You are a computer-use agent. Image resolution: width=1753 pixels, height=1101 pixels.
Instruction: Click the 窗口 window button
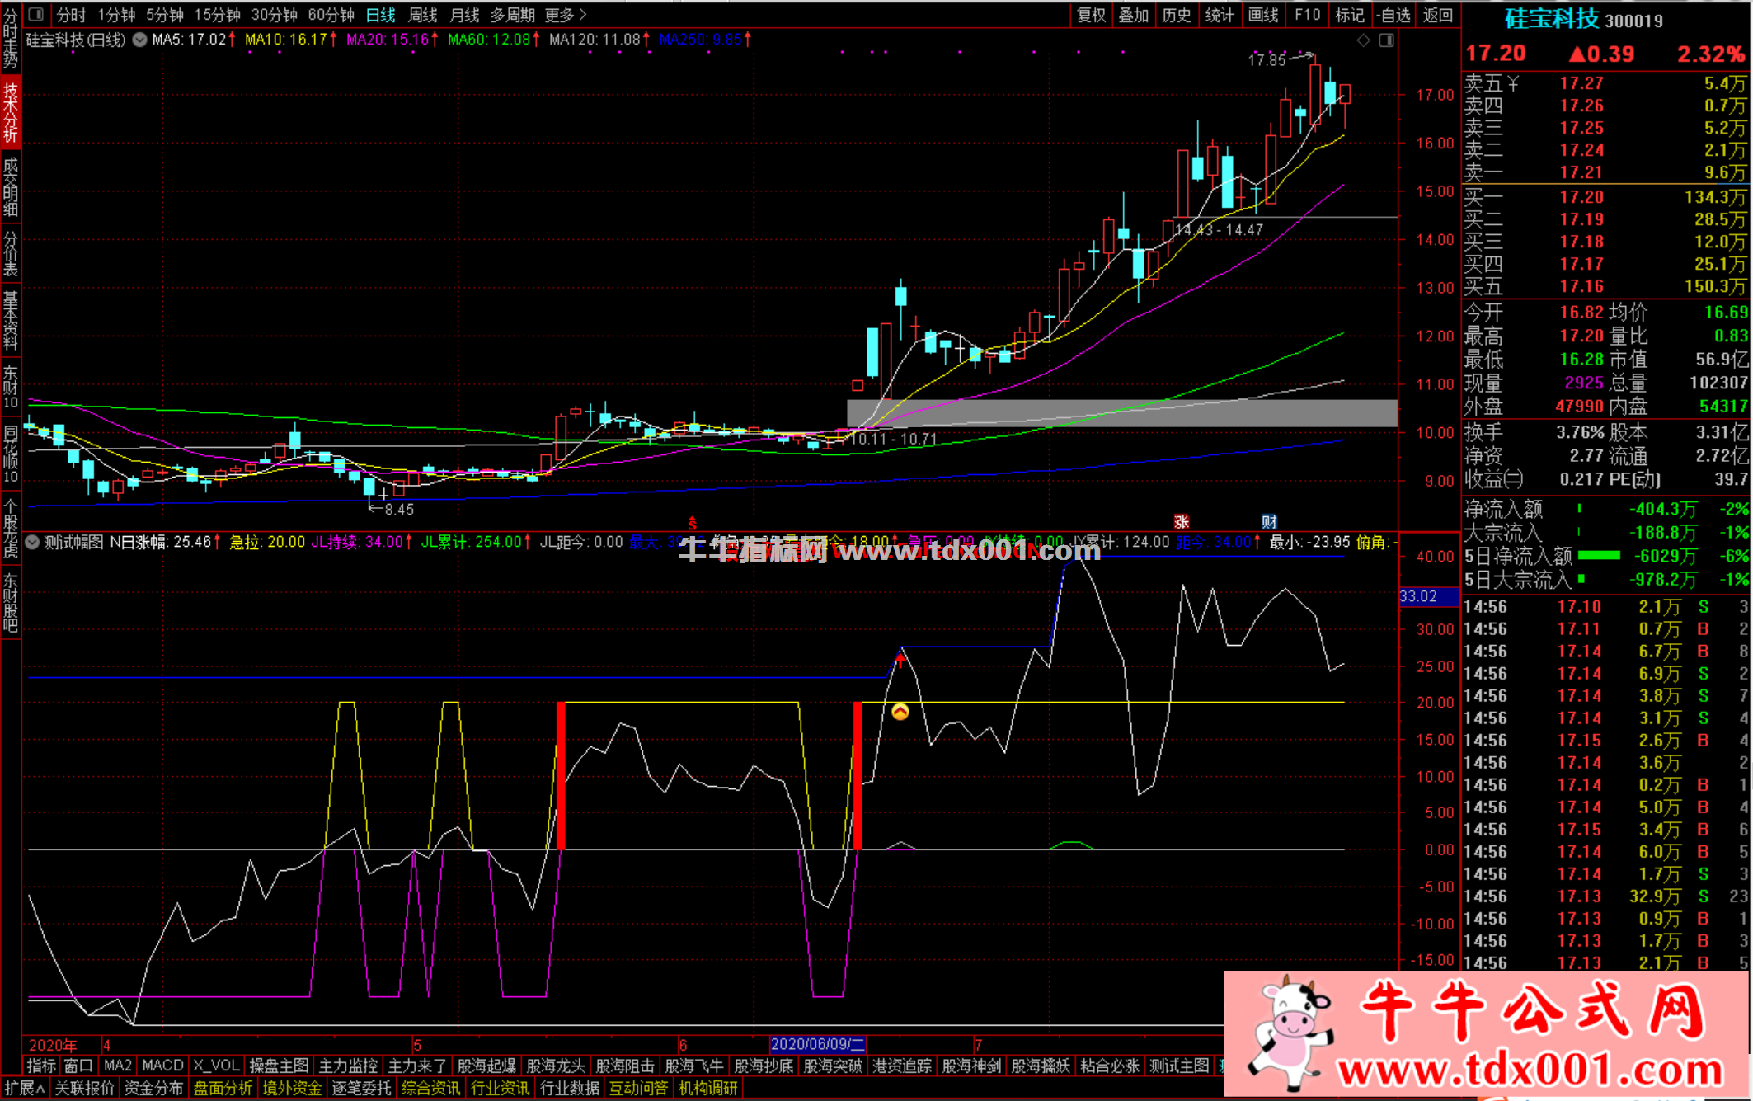pos(78,1066)
